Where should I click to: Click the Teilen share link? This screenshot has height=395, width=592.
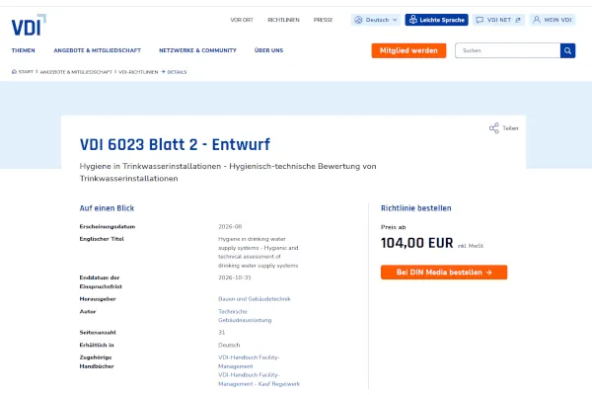(503, 128)
